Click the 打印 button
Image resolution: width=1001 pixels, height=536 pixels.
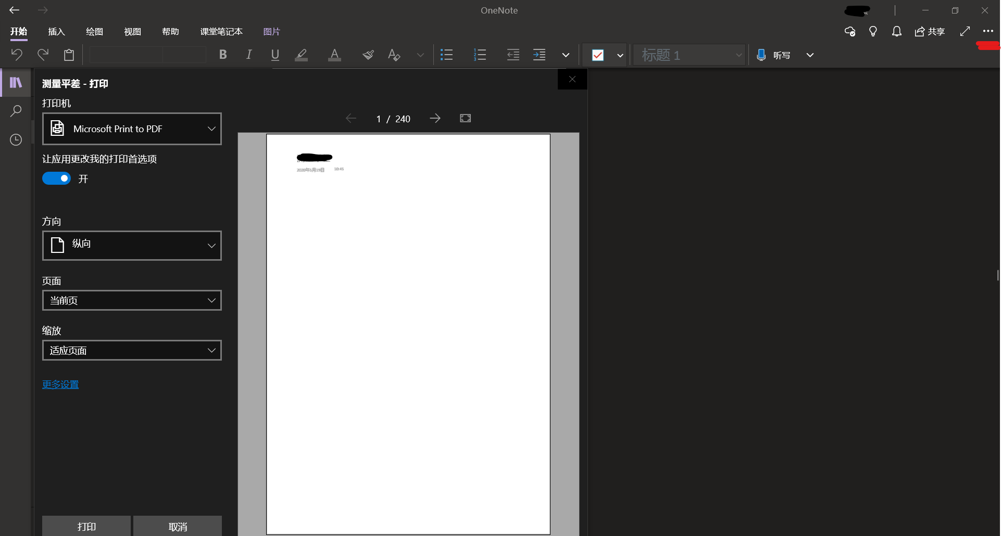click(86, 526)
